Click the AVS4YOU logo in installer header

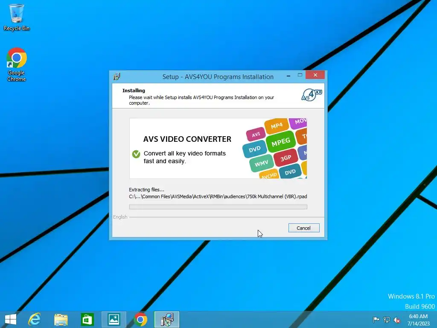pyautogui.click(x=312, y=95)
